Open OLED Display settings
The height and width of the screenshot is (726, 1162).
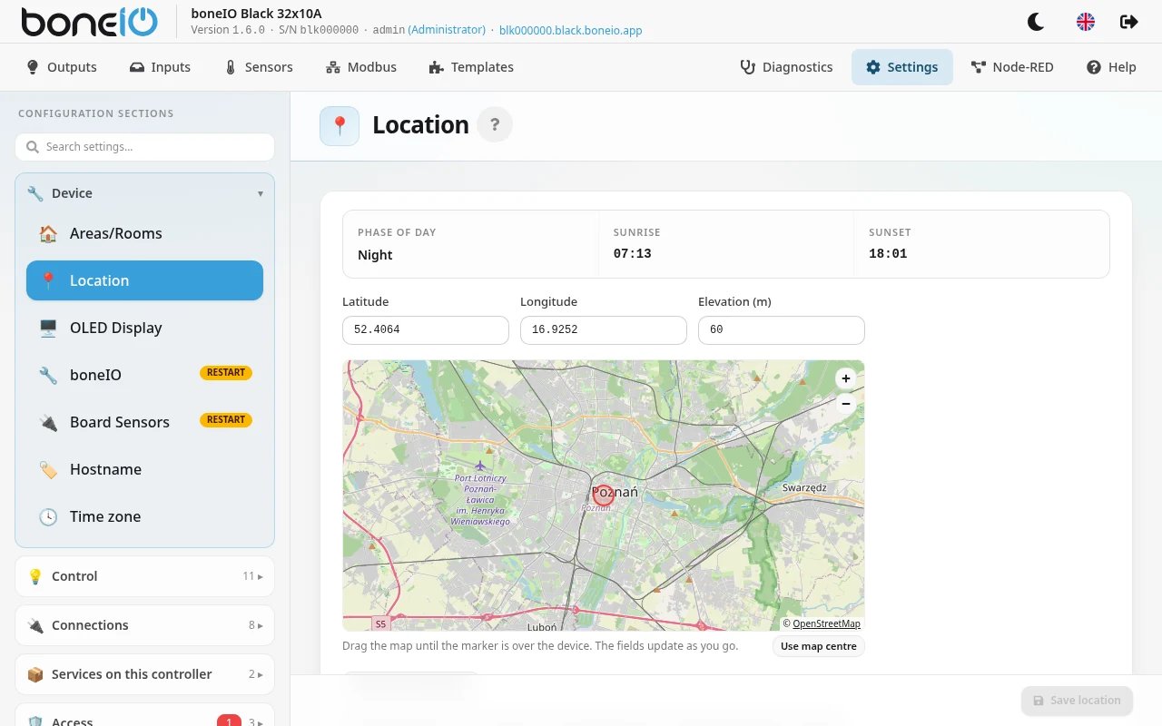coord(145,328)
